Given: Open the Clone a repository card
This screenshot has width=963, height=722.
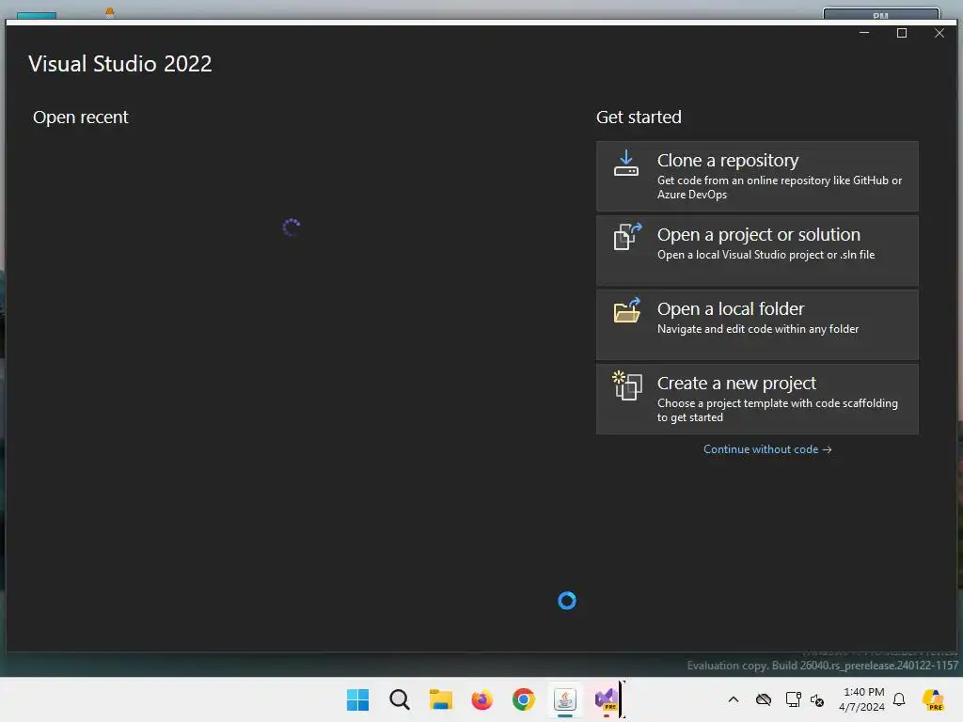Looking at the screenshot, I should [757, 176].
